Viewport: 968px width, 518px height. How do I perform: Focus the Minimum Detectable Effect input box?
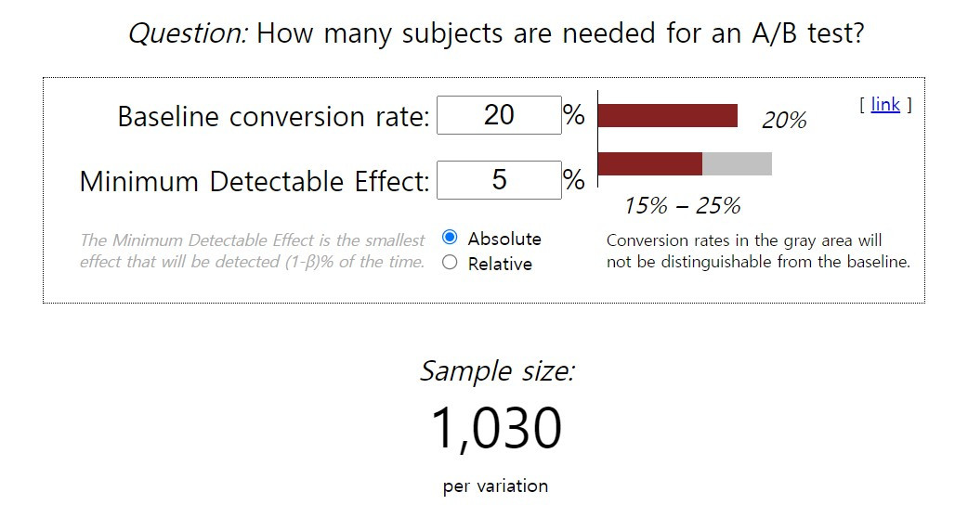[x=499, y=180]
